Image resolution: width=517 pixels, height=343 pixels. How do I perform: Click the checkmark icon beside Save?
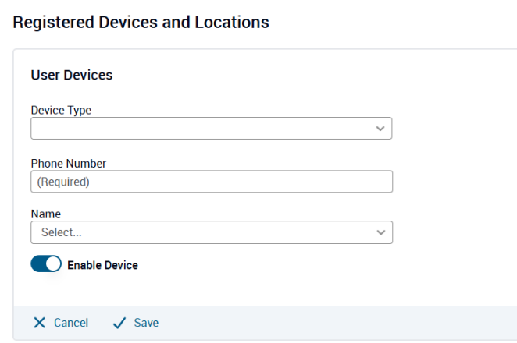119,323
